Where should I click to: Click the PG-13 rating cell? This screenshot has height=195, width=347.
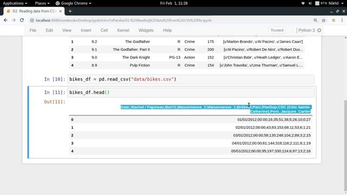coord(175,57)
